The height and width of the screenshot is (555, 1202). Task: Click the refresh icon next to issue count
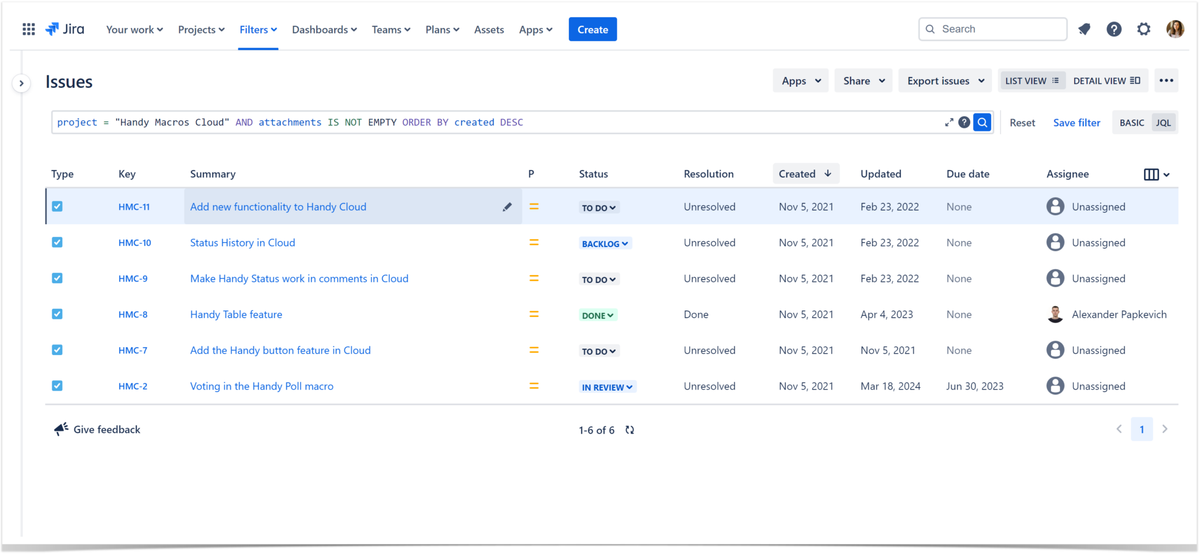pos(630,429)
